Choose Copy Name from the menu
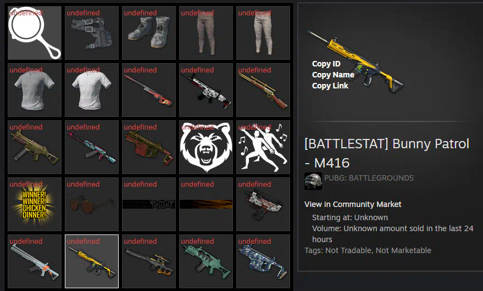 (333, 75)
